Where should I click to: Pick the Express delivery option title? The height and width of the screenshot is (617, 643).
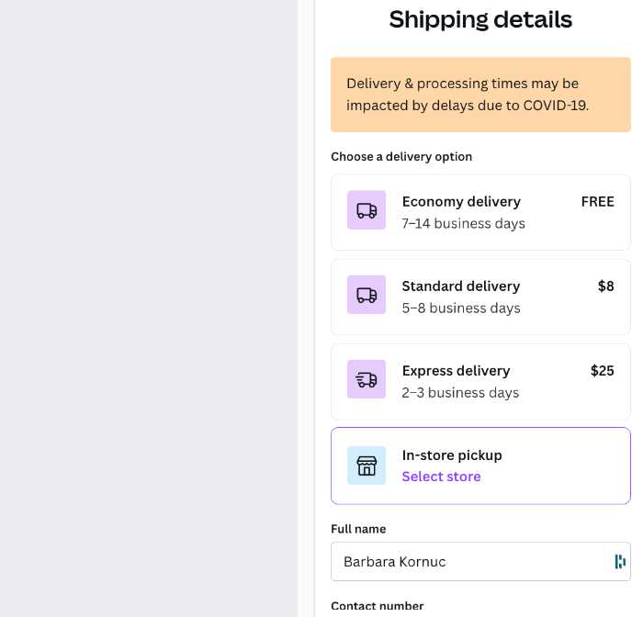(456, 371)
